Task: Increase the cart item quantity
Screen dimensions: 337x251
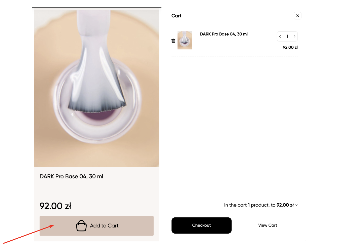Action: [x=294, y=36]
